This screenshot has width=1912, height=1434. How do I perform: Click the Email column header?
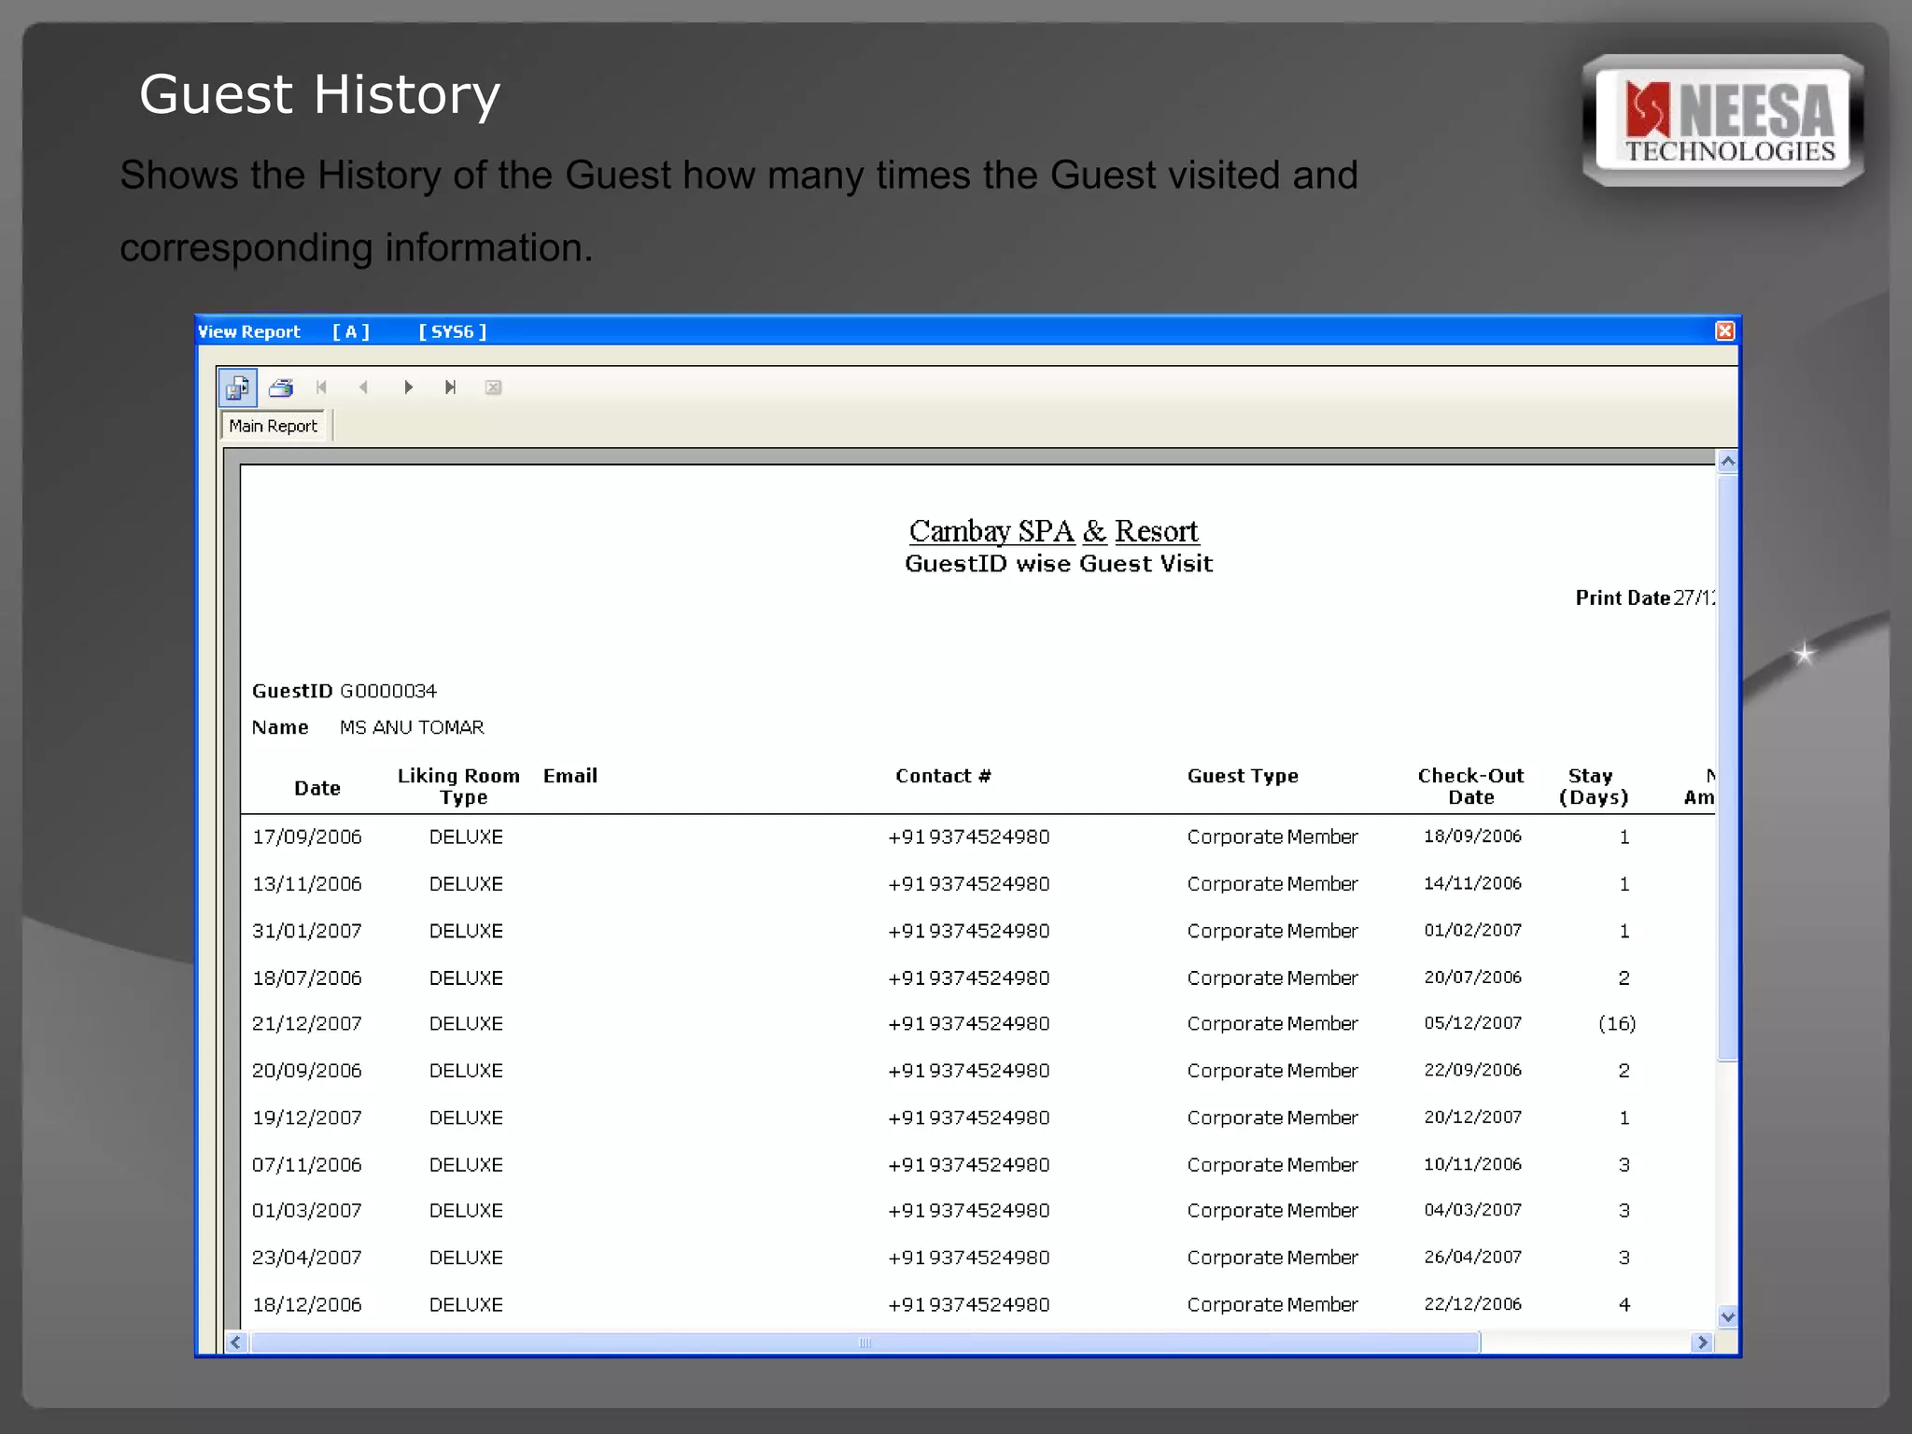[x=570, y=776]
